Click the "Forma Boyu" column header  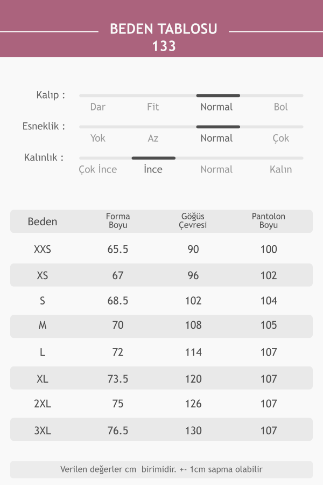(118, 221)
